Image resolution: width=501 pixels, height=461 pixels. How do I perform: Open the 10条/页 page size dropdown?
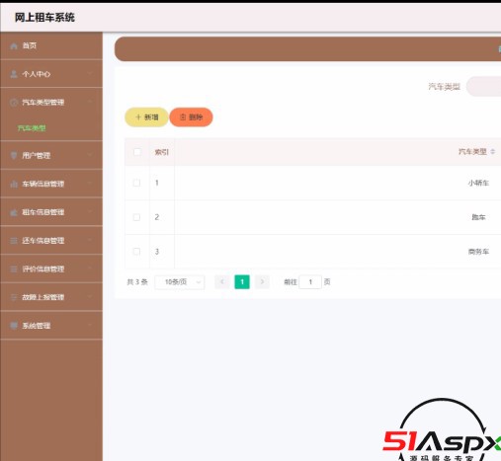[x=180, y=282]
